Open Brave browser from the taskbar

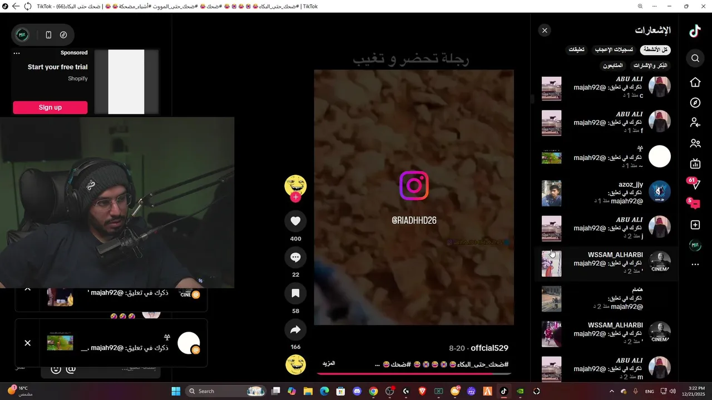pyautogui.click(x=422, y=391)
